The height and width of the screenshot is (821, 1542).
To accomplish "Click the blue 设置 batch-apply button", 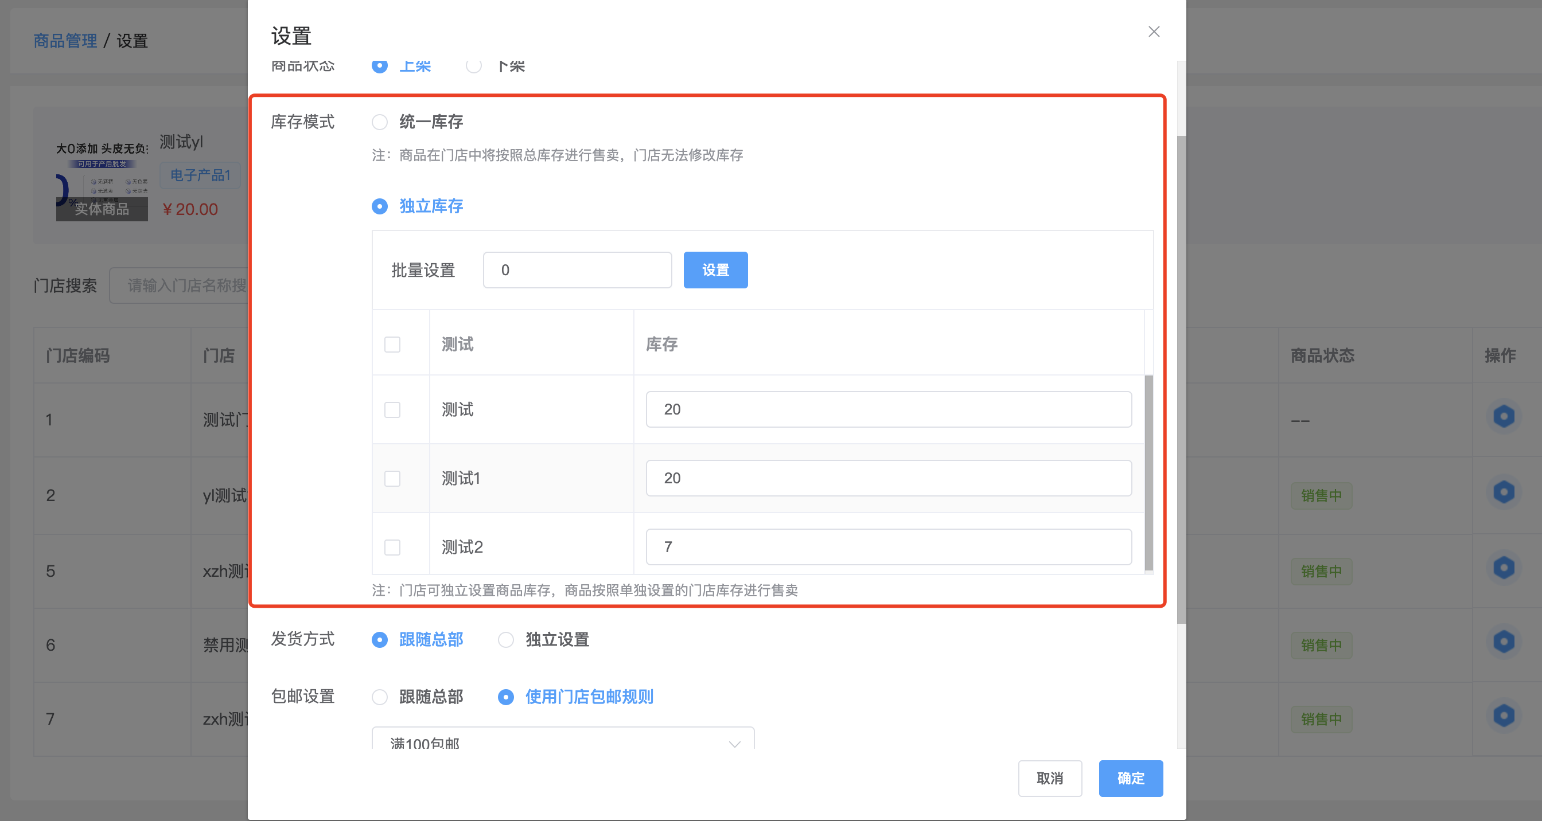I will [715, 271].
